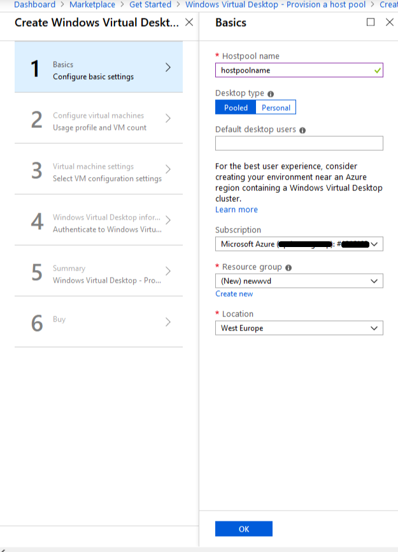The image size is (398, 552).
Task: Open step 6 Buy
Action: 99,322
